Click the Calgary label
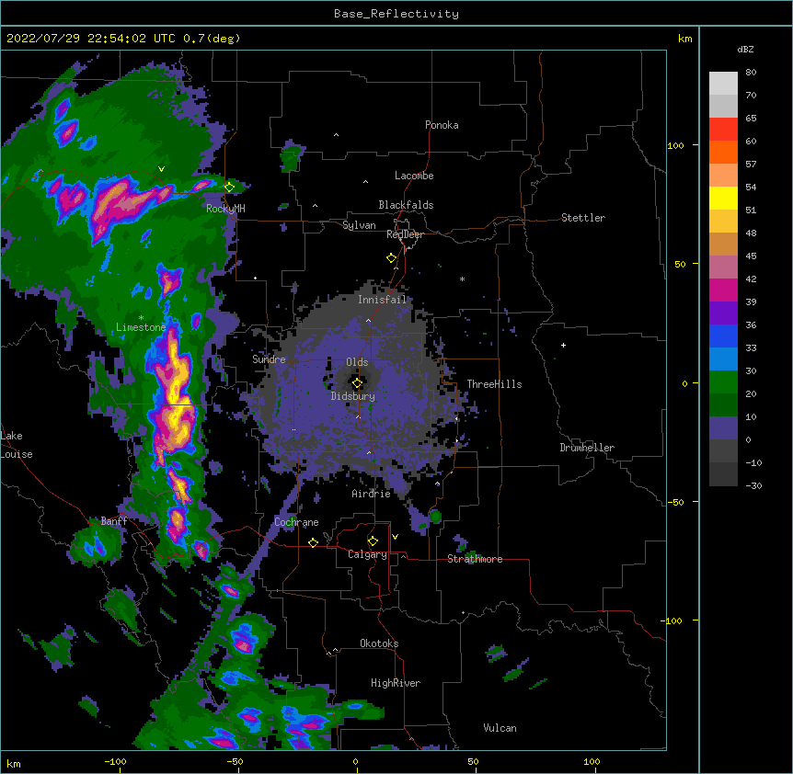Screen dimensions: 793x774 point(367,554)
